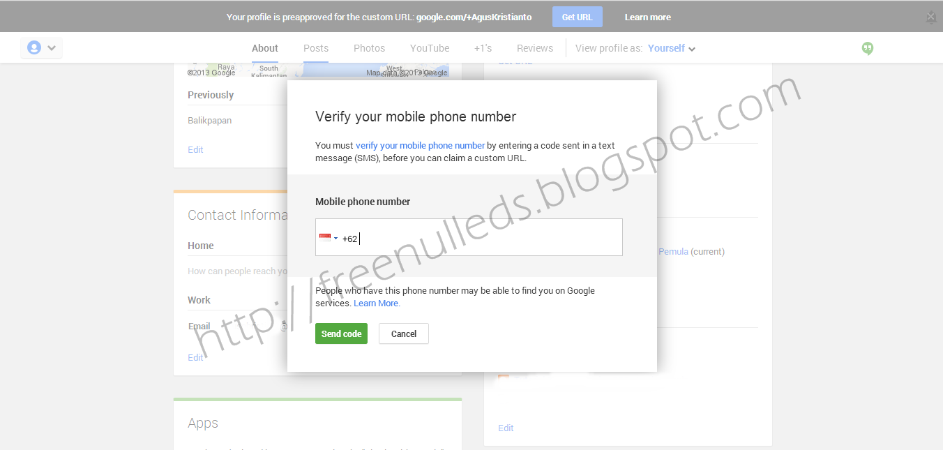Click the map thumbnail in Places card
The height and width of the screenshot is (450, 943).
pos(318,70)
